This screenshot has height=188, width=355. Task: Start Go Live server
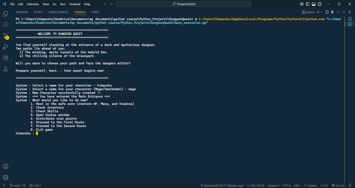click(x=338, y=185)
